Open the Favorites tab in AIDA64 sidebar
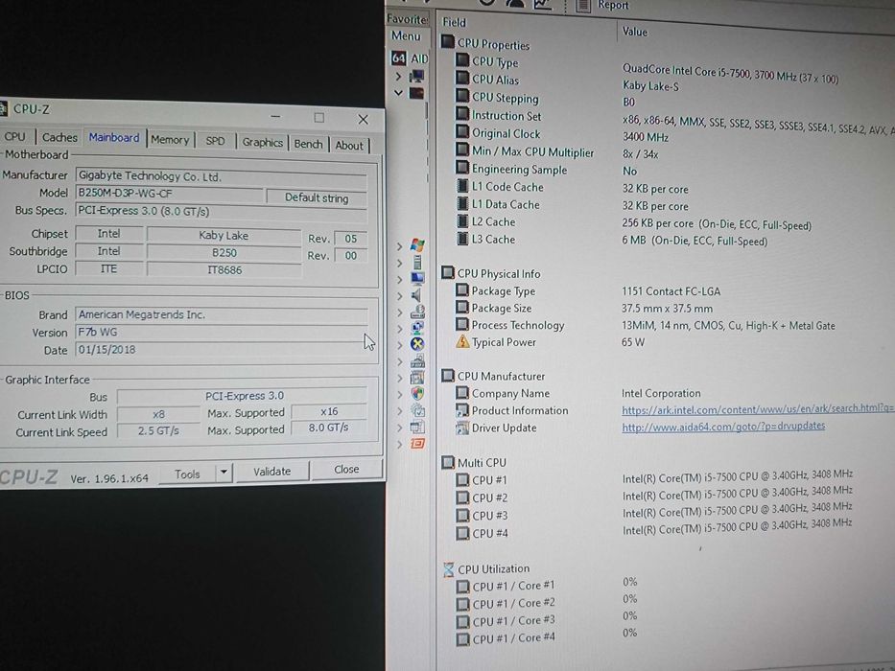The width and height of the screenshot is (895, 671). coord(408,19)
